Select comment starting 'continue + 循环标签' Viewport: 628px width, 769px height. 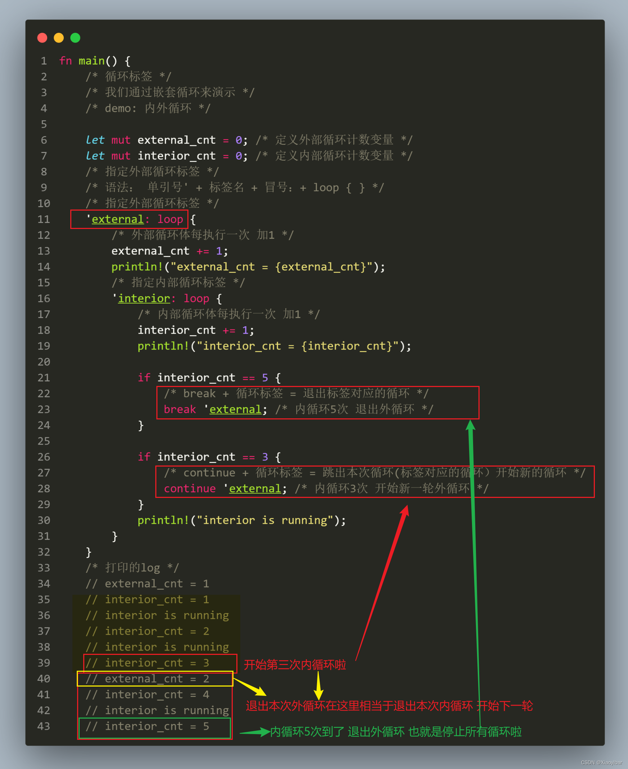coord(375,473)
